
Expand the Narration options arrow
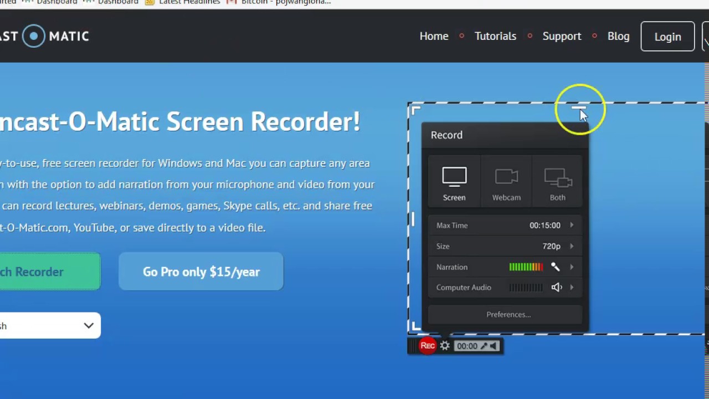click(572, 267)
